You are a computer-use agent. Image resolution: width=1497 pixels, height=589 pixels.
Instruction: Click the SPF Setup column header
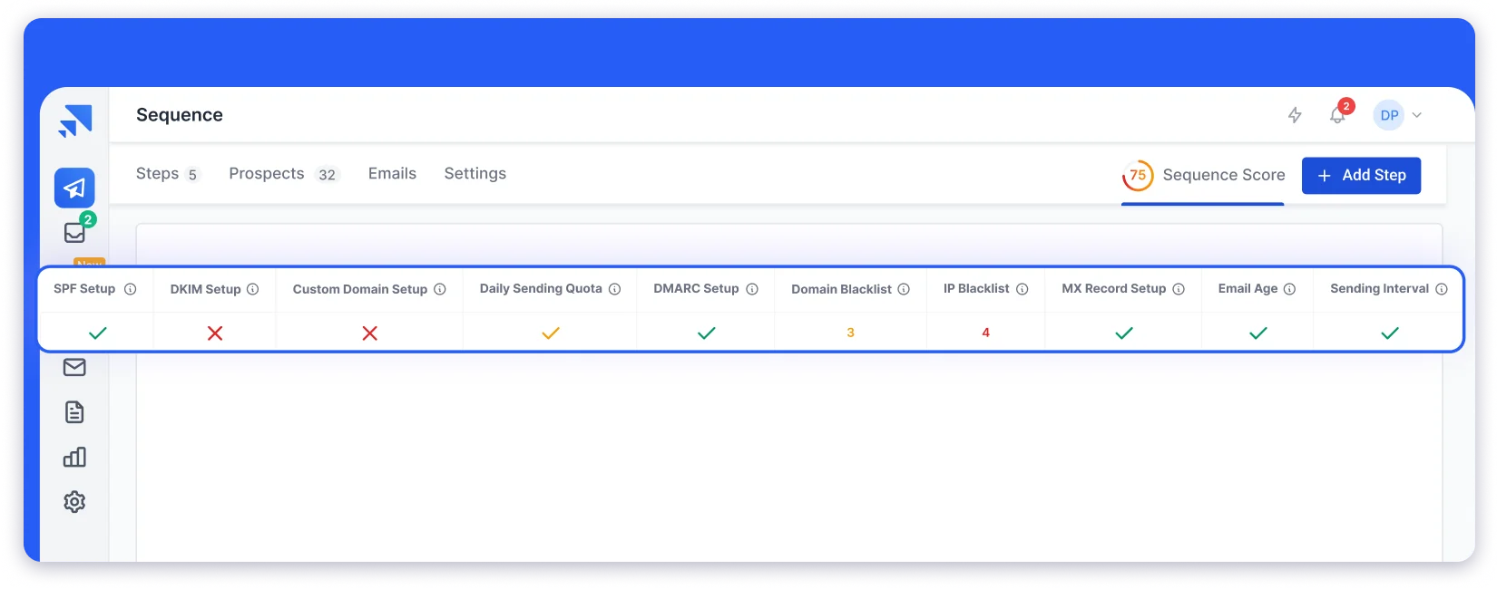point(84,289)
